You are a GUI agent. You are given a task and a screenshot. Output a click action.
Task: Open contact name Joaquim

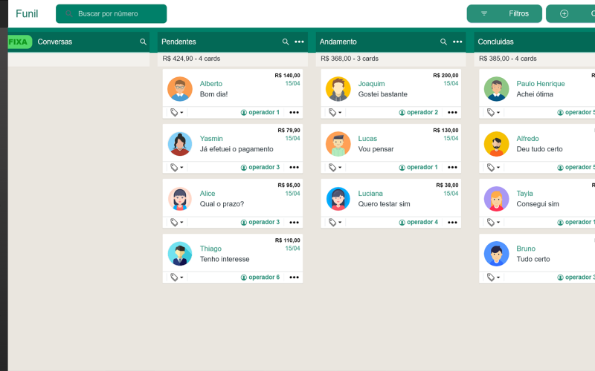click(371, 84)
